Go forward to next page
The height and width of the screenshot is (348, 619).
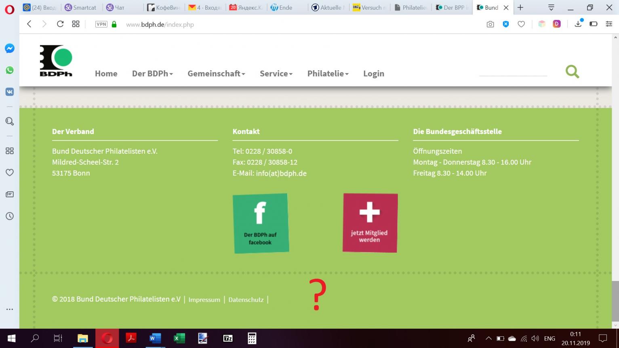[44, 24]
